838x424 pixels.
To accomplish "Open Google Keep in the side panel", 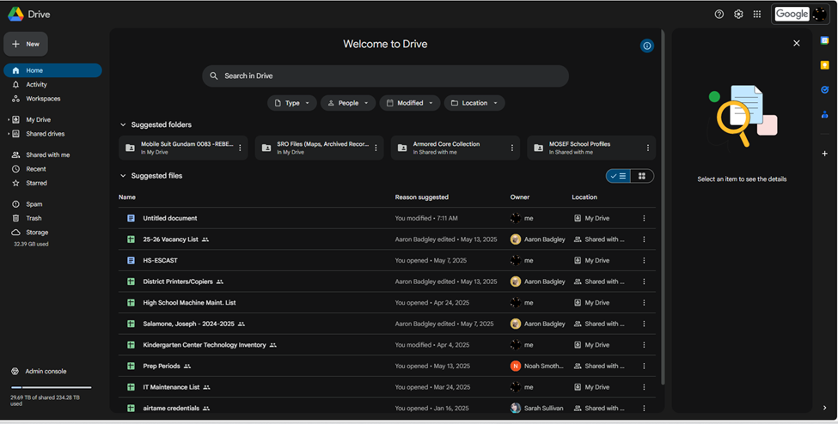I will point(825,64).
